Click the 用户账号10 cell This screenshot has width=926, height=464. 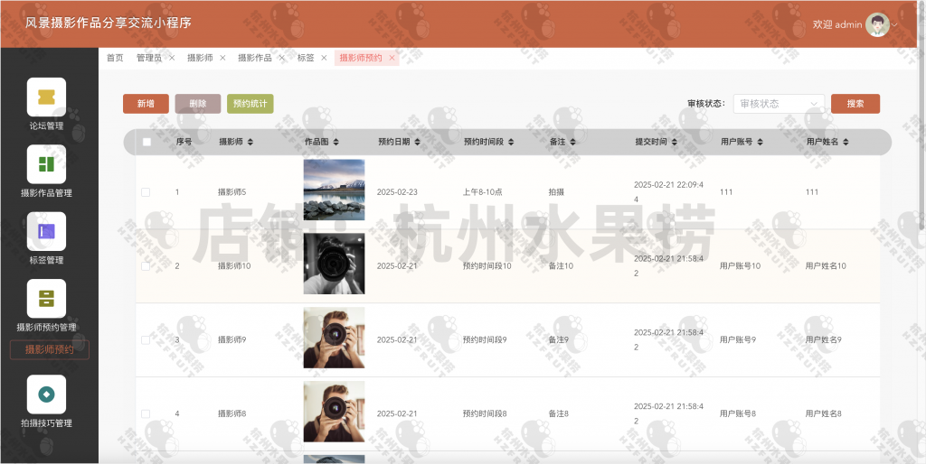pos(740,266)
